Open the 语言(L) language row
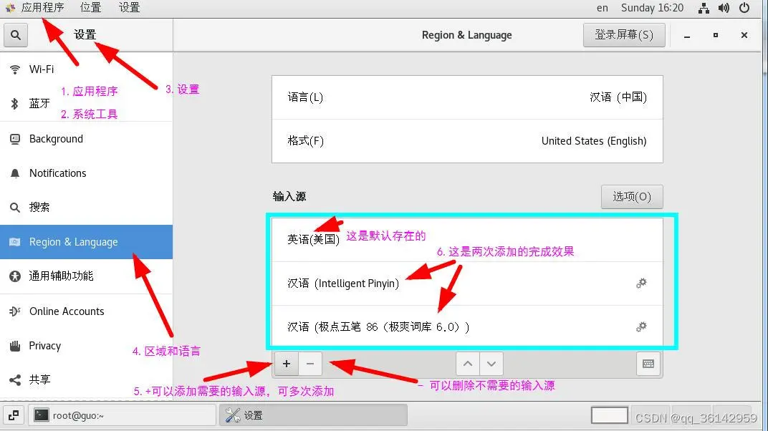The height and width of the screenshot is (431, 768). (467, 97)
